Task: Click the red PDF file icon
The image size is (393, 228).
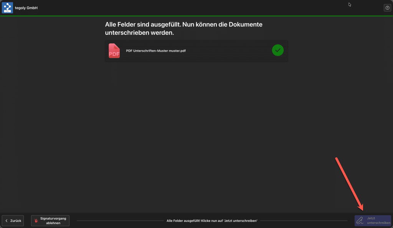Action: point(114,51)
